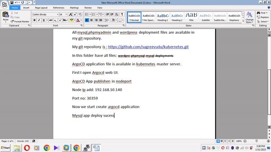
Task: Switch to Mailings tab
Action: [x=75, y=8]
